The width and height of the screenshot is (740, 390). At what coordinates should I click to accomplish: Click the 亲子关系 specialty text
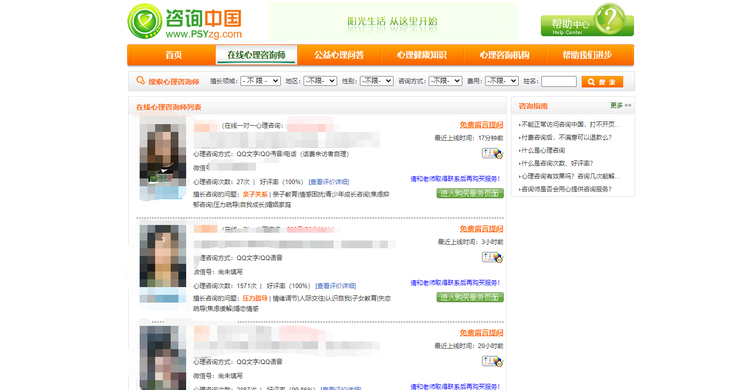(x=255, y=194)
